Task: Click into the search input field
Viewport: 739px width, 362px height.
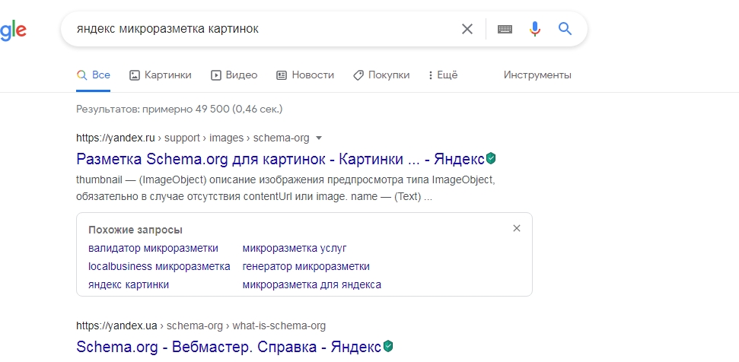Action: point(264,29)
